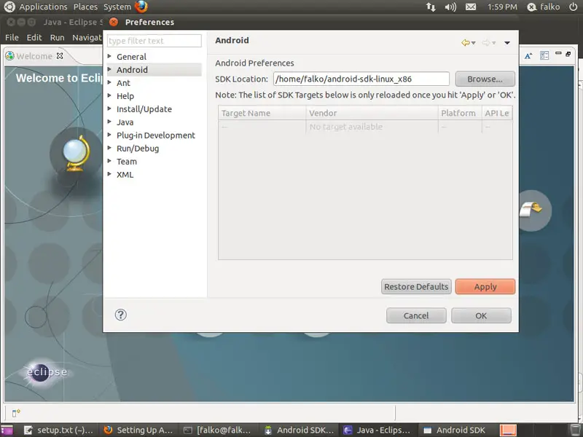Open the network connections indicator
This screenshot has height=437, width=583.
pyautogui.click(x=431, y=7)
